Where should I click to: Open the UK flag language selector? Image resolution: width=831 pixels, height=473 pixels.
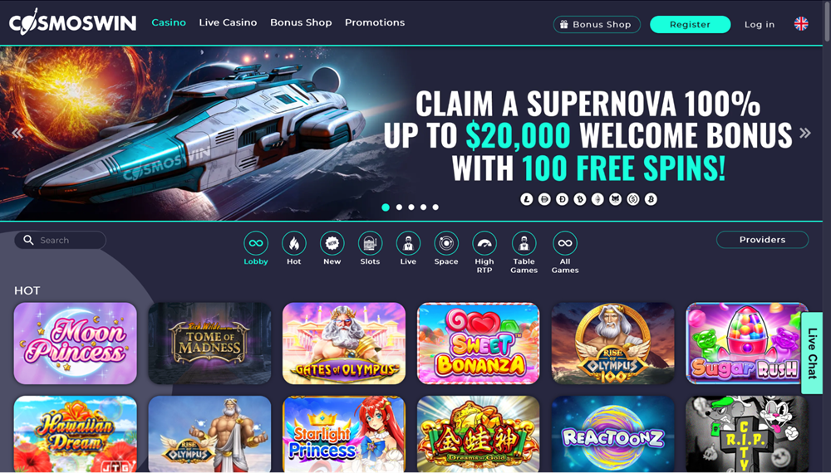pyautogui.click(x=801, y=24)
